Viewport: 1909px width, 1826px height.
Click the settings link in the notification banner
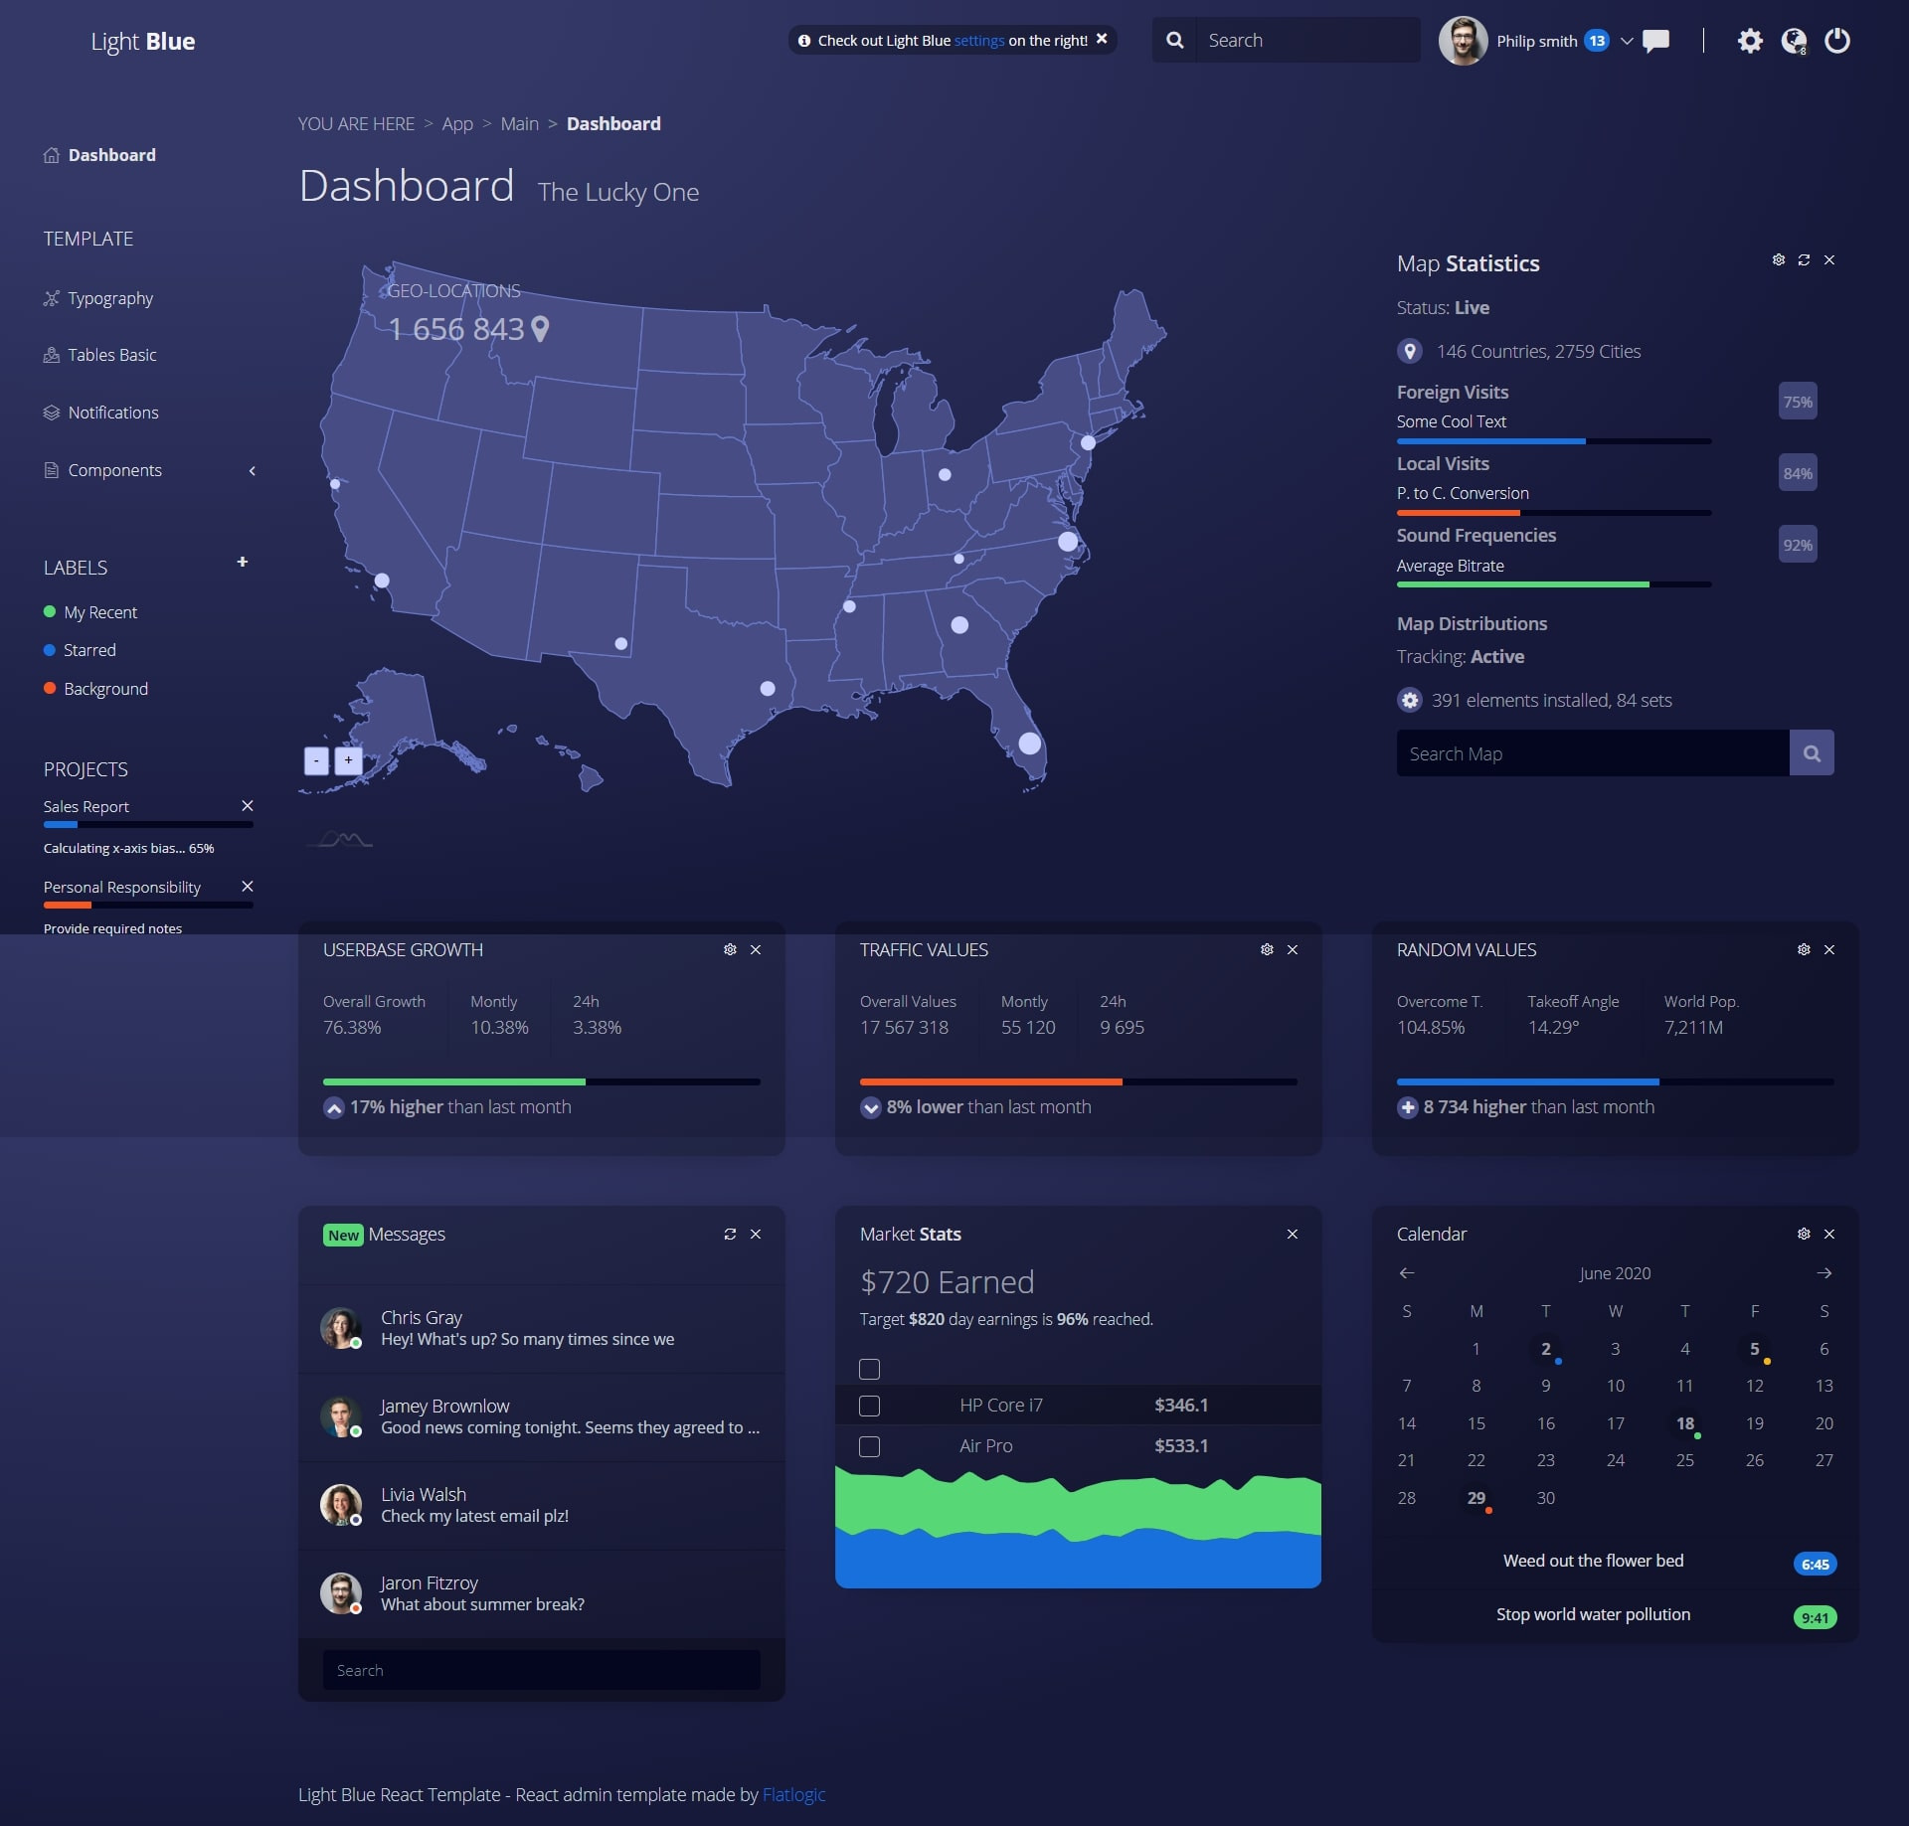click(978, 41)
